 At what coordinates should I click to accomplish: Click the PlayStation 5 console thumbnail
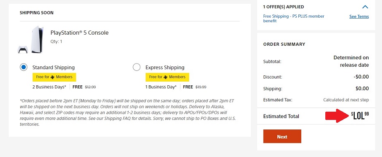click(x=31, y=40)
